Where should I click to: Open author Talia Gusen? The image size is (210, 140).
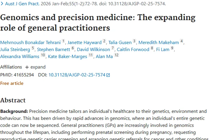120,43
